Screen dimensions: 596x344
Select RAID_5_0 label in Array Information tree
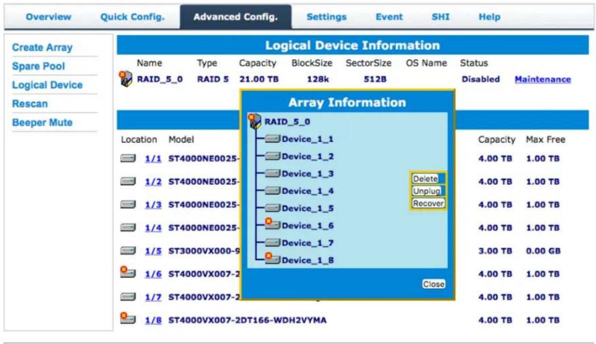[287, 122]
